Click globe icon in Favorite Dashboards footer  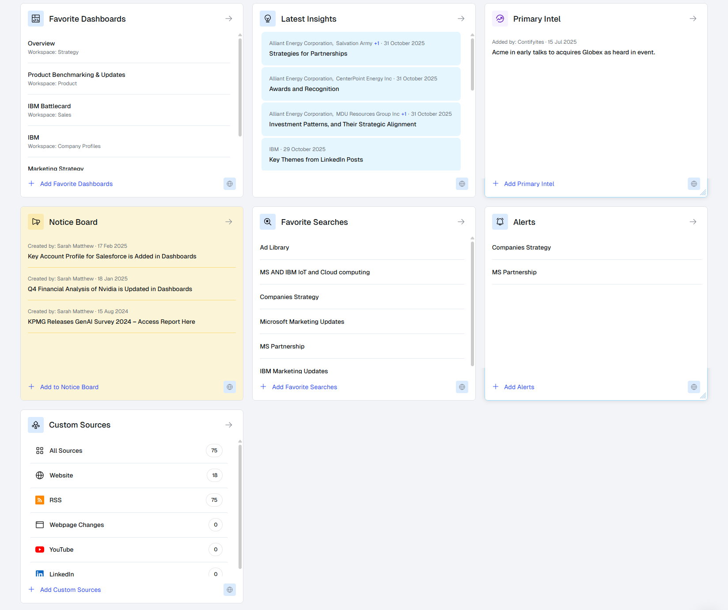tap(230, 184)
